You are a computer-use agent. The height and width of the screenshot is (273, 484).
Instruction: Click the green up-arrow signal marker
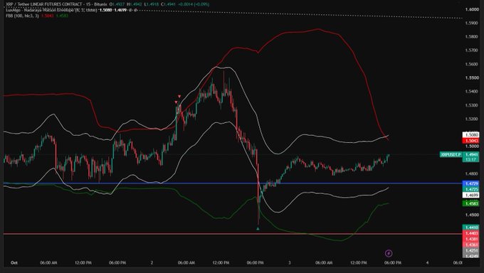coord(258,229)
